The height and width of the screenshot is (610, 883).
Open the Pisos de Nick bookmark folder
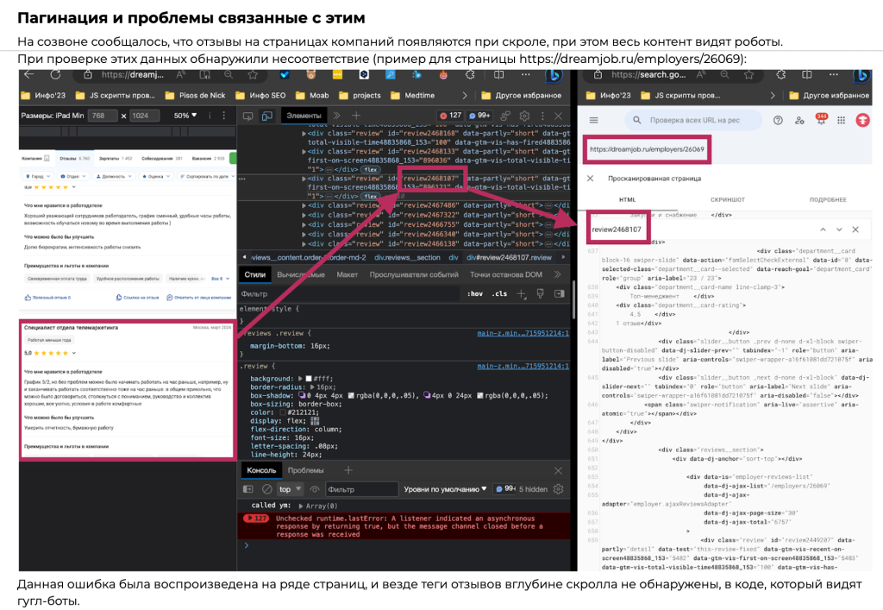[195, 95]
